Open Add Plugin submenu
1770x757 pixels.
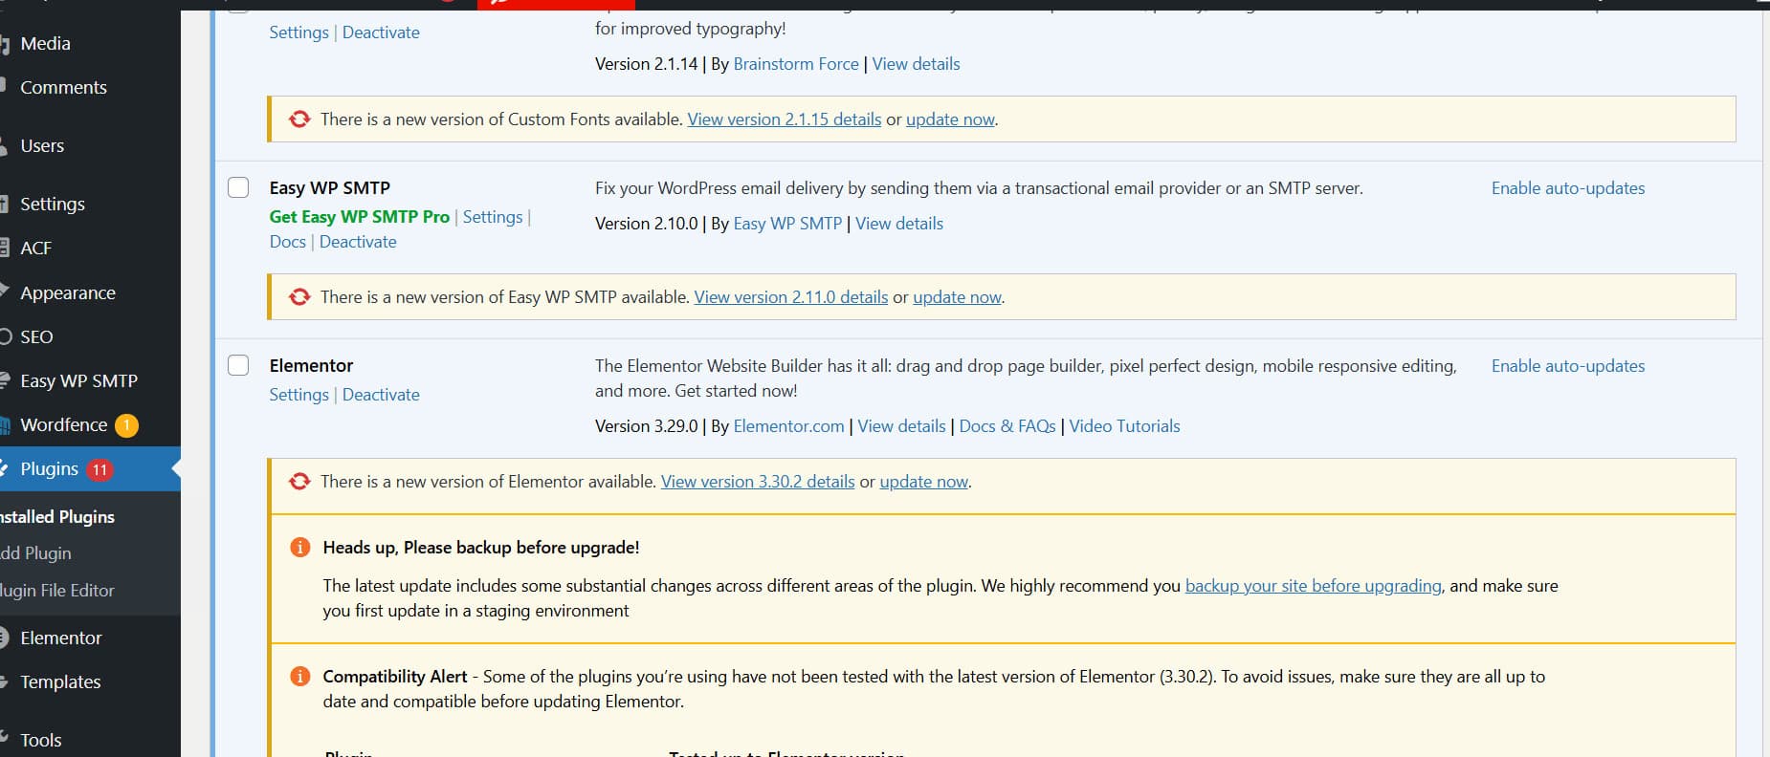[x=35, y=552]
